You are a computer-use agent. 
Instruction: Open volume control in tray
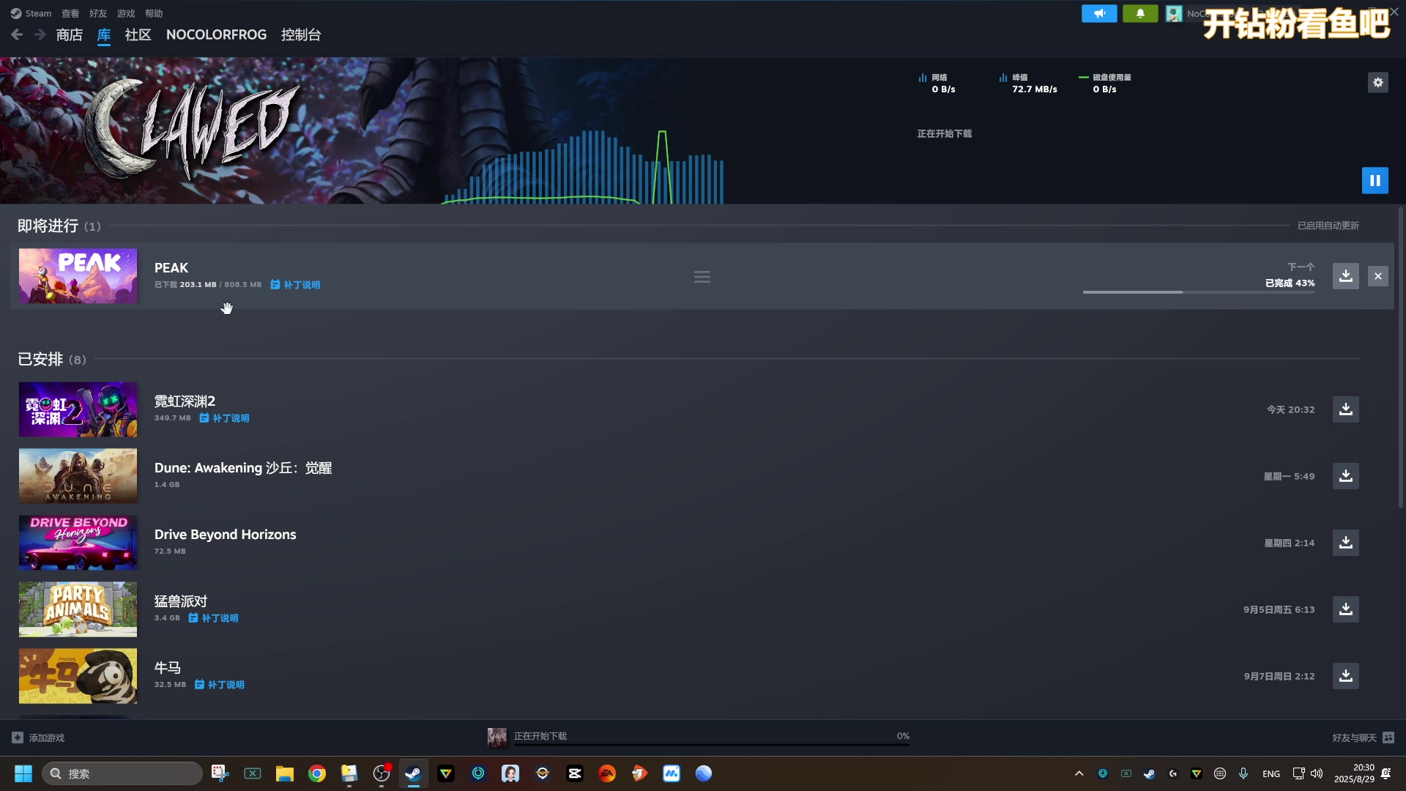[1317, 773]
